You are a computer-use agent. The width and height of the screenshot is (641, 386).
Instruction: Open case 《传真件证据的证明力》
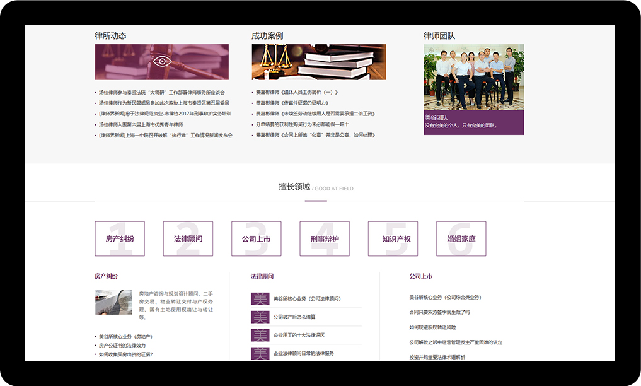pyautogui.click(x=292, y=103)
